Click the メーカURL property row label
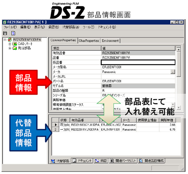 tap(59, 77)
